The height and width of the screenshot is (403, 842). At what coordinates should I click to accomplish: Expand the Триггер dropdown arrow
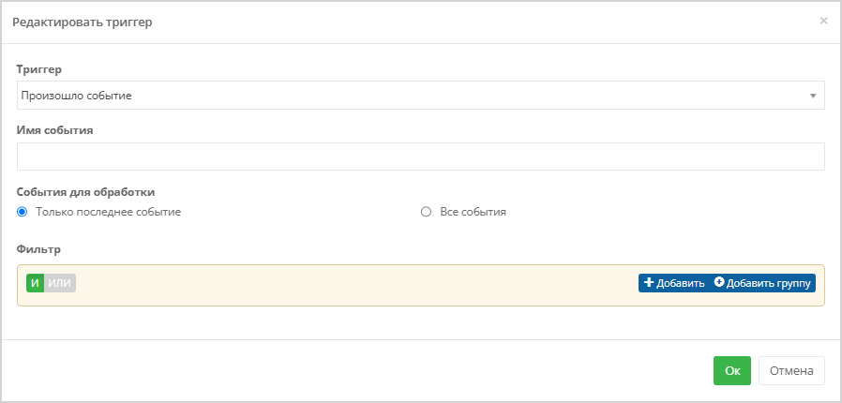pos(813,96)
